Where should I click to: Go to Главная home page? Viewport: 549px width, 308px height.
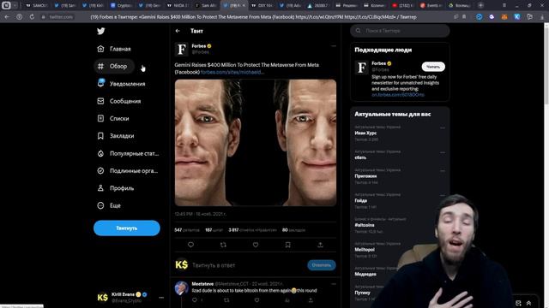coord(114,49)
